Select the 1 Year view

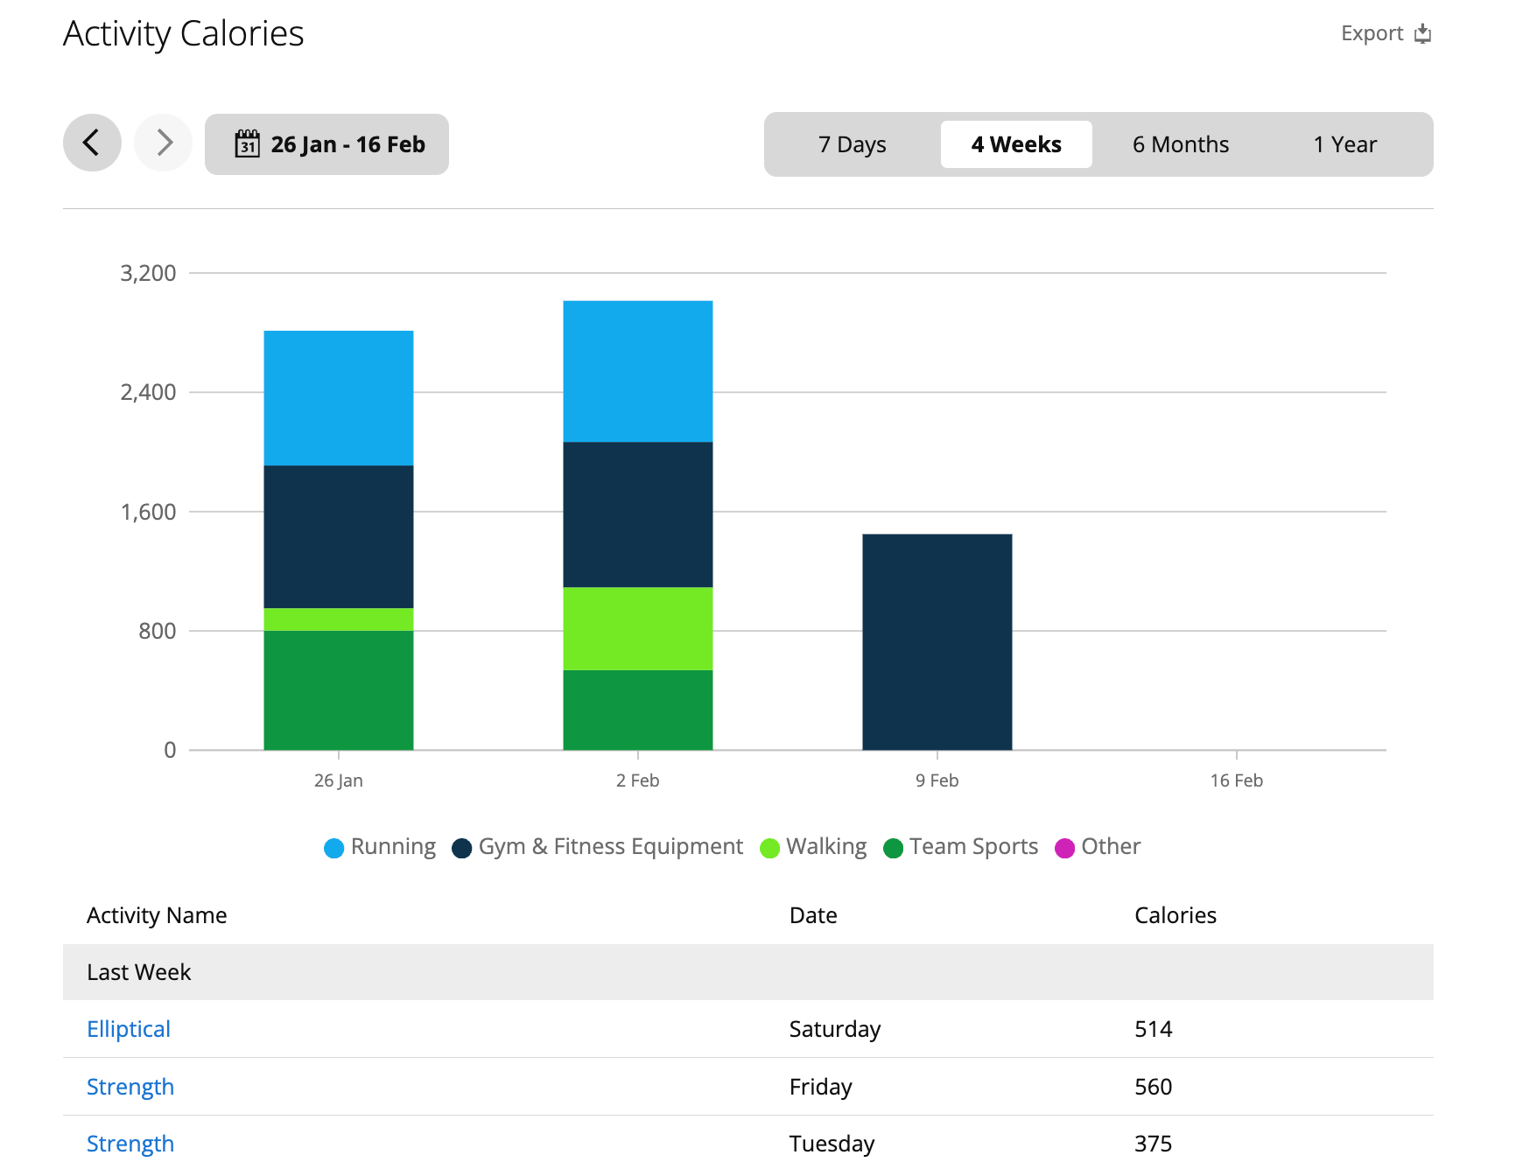coord(1344,144)
